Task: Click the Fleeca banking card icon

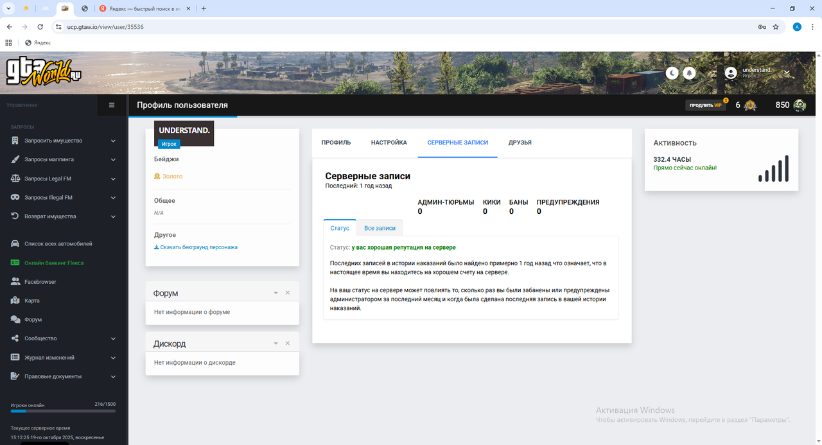Action: (15, 263)
